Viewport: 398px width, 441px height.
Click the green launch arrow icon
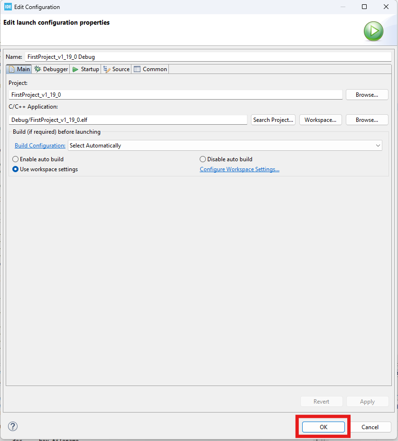pos(373,31)
